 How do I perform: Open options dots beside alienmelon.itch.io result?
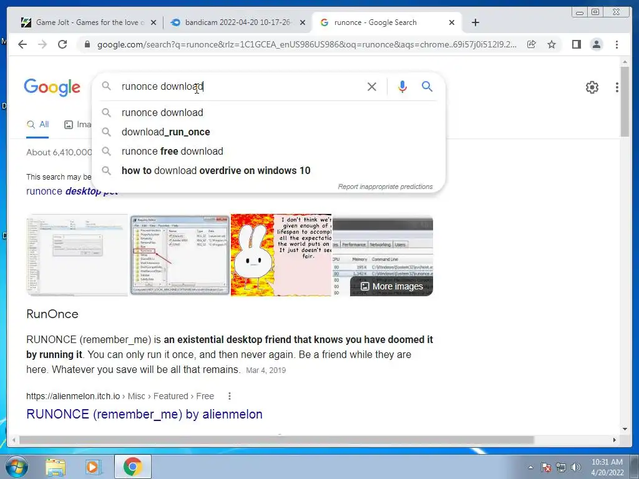[x=230, y=396]
